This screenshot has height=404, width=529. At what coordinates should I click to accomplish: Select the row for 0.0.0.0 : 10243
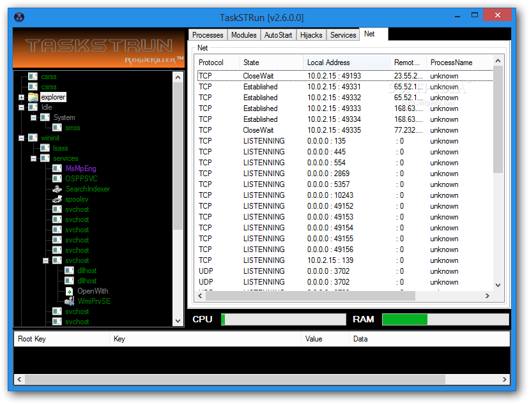point(345,195)
